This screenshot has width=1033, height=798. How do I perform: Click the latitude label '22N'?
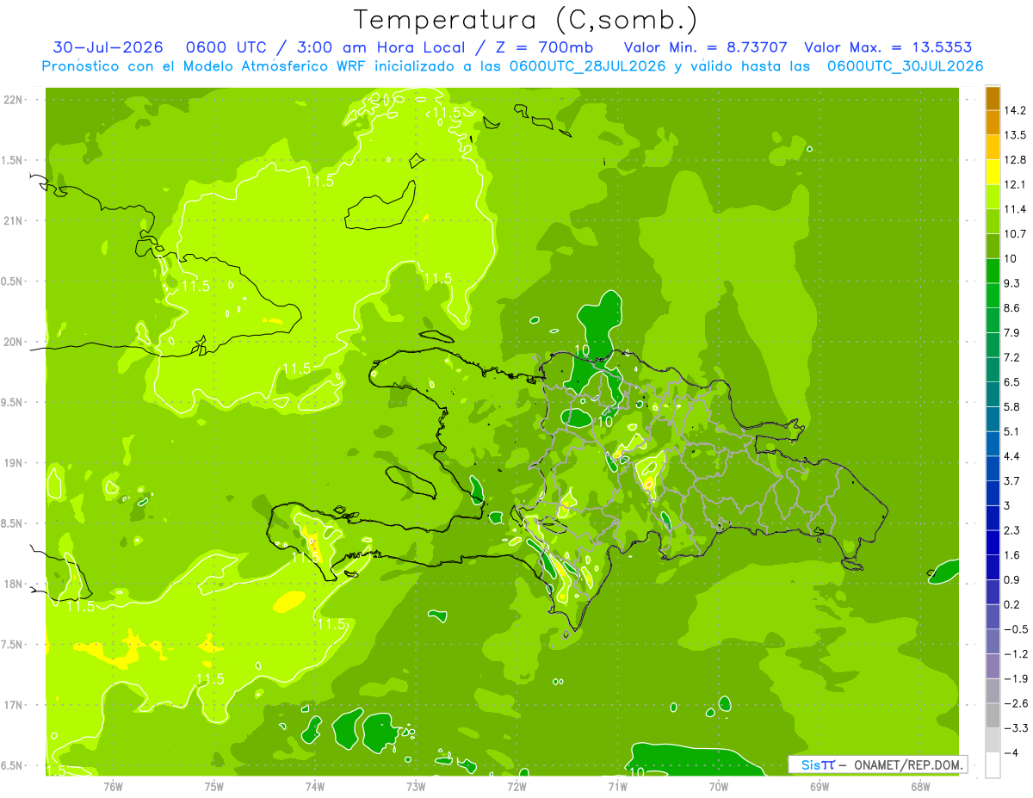coord(15,100)
